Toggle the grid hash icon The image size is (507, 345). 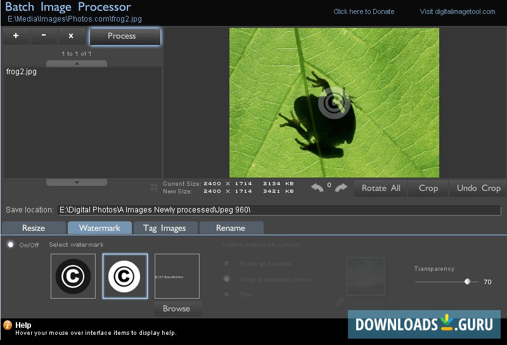click(x=154, y=187)
